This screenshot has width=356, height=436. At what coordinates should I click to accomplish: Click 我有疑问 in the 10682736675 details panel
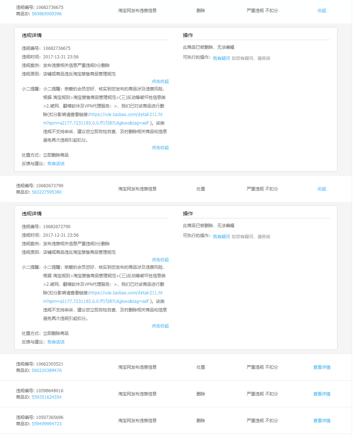221,58
